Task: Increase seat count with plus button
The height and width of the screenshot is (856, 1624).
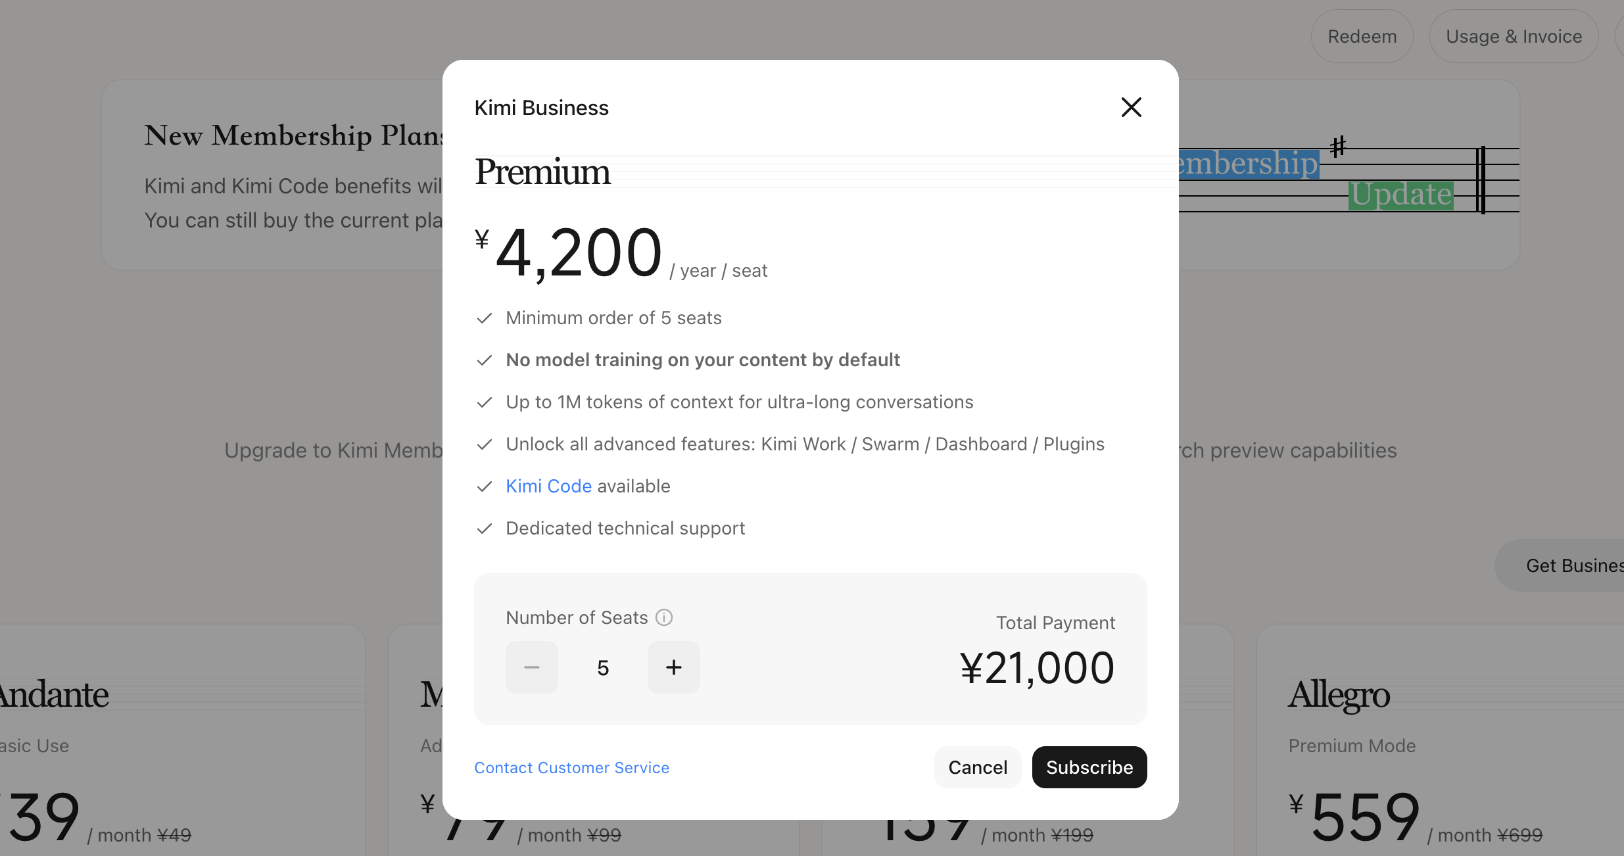Action: [673, 667]
